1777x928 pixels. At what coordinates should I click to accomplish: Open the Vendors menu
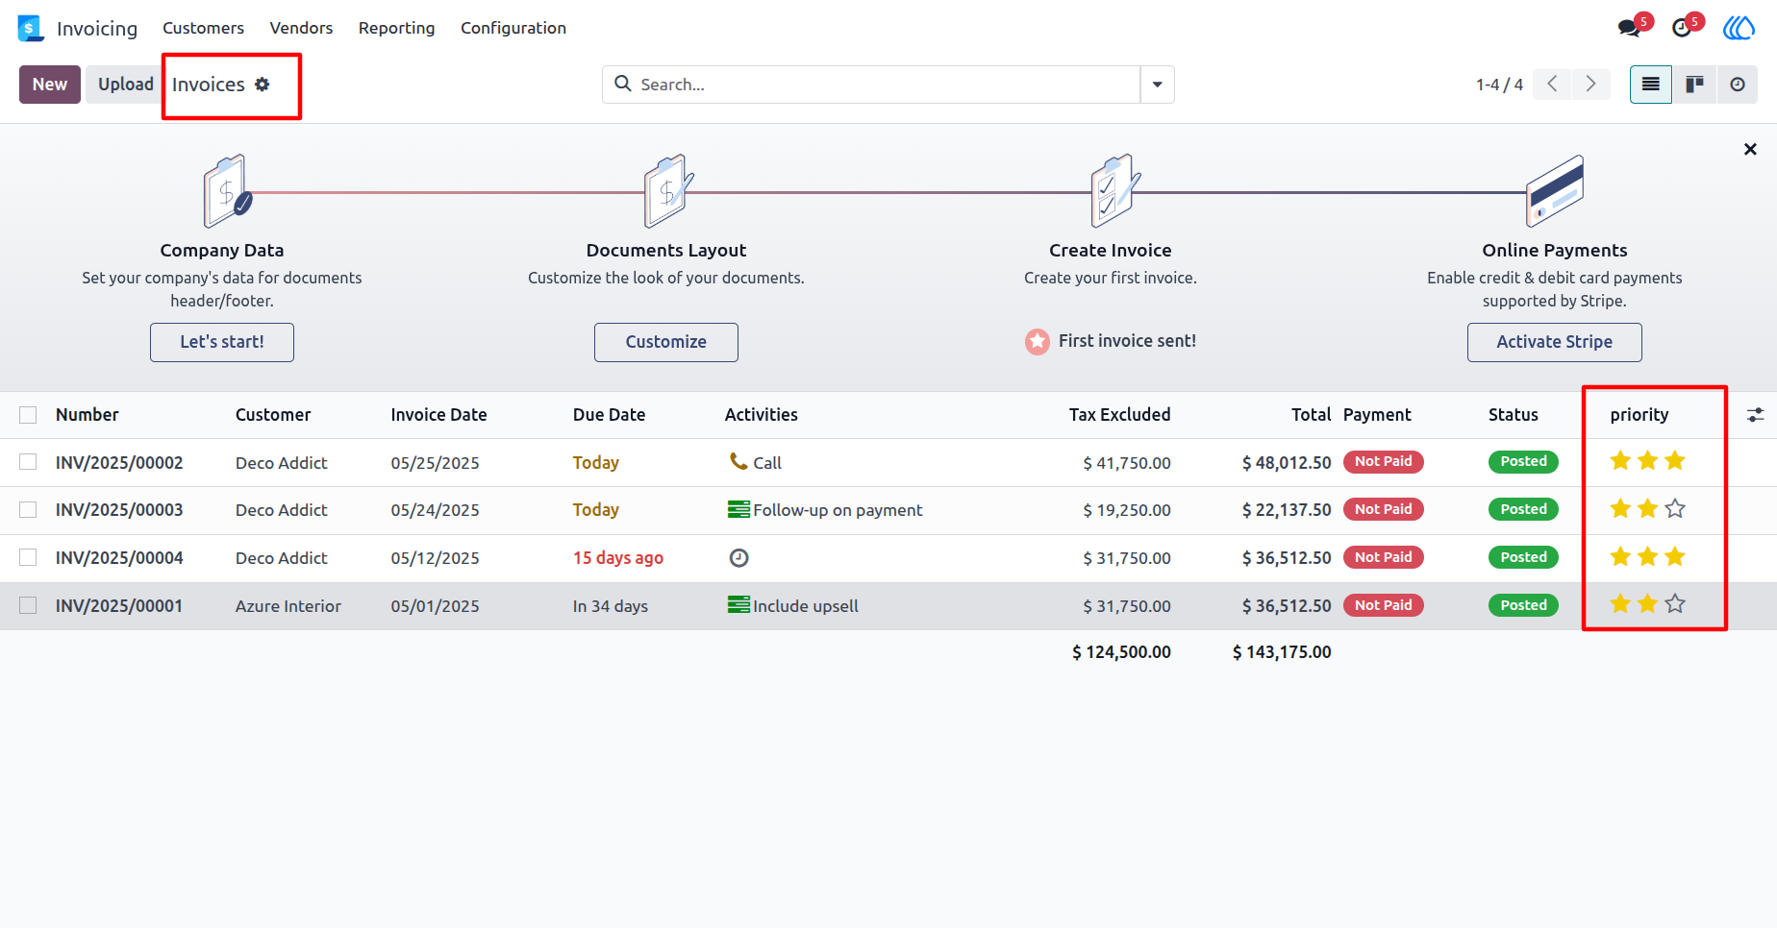(301, 28)
